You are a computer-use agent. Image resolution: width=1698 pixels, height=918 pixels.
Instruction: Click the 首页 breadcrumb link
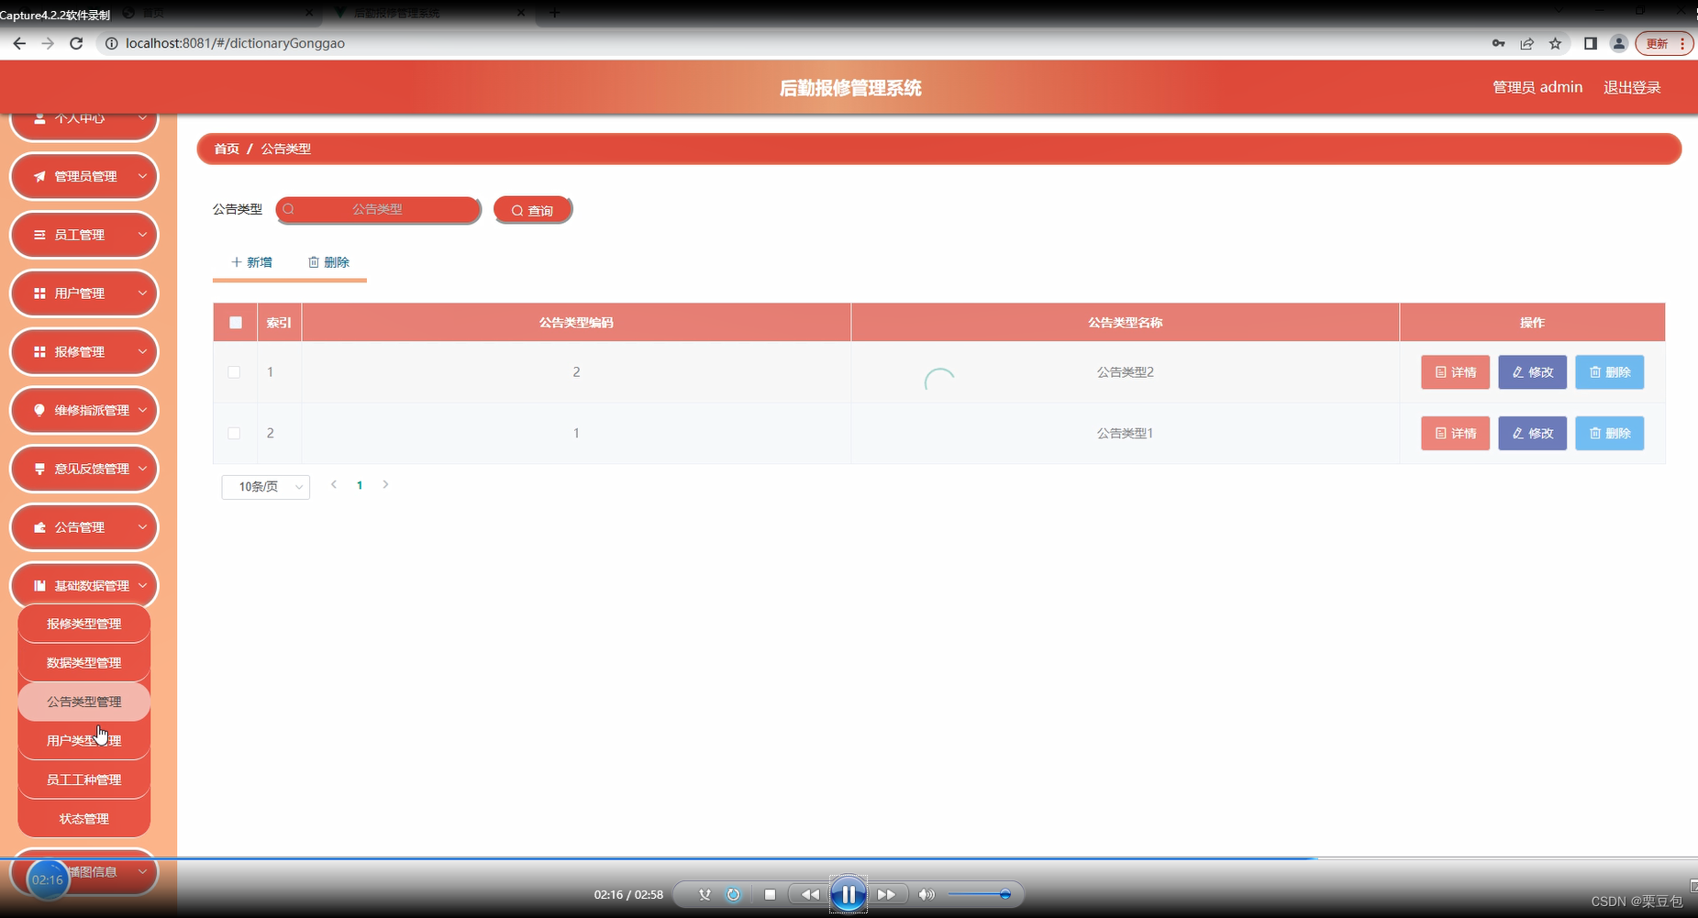tap(227, 149)
